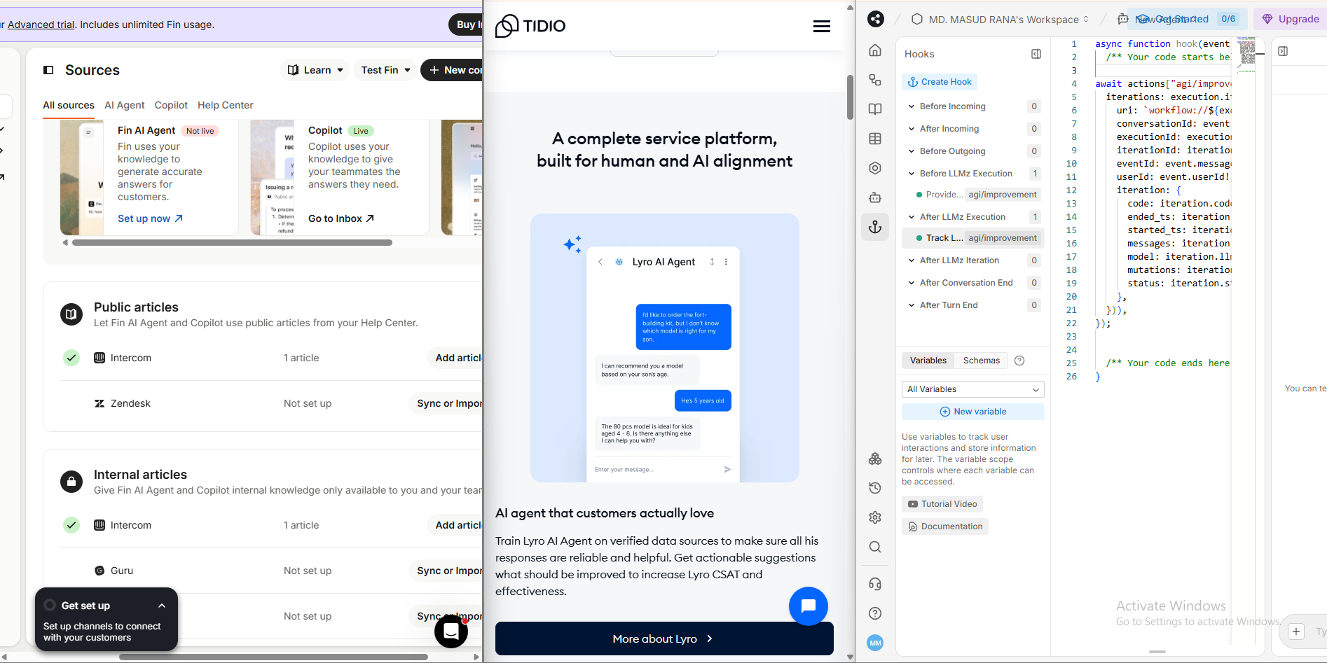Collapse the Before LLMz Execution section
Screen dimensions: 1327x663
(911, 173)
